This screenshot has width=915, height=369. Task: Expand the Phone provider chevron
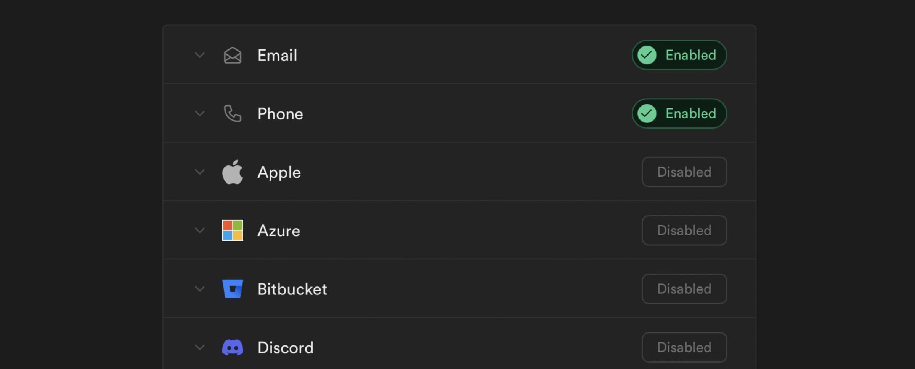200,113
